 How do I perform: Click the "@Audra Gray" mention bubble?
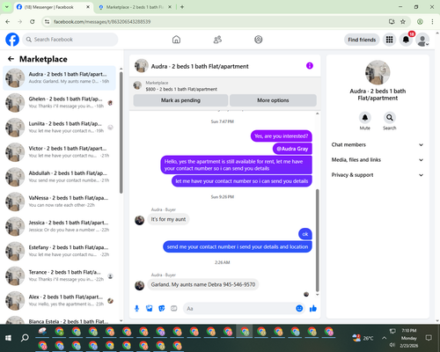point(292,149)
